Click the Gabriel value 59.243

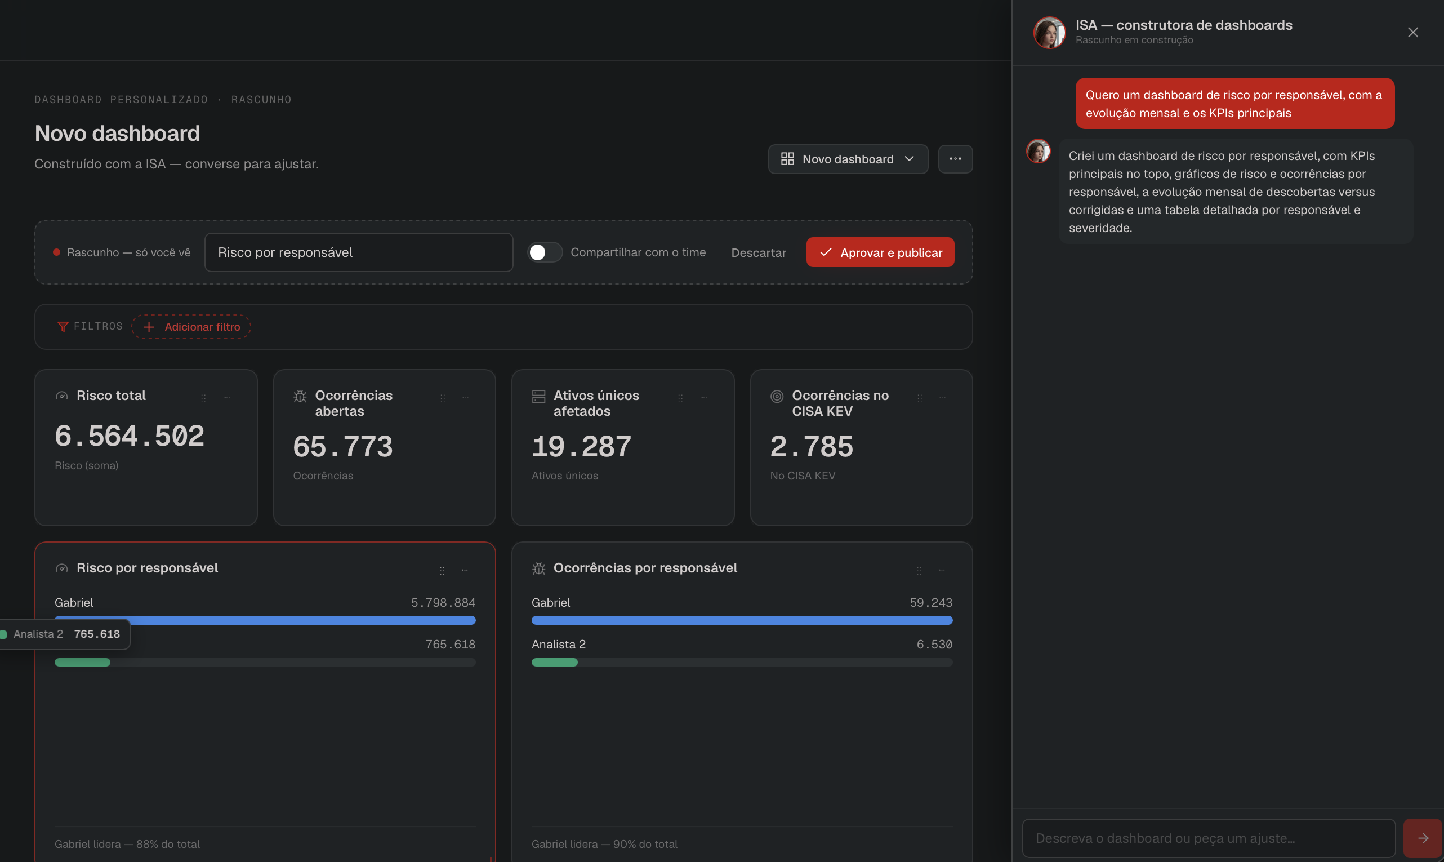pos(931,602)
